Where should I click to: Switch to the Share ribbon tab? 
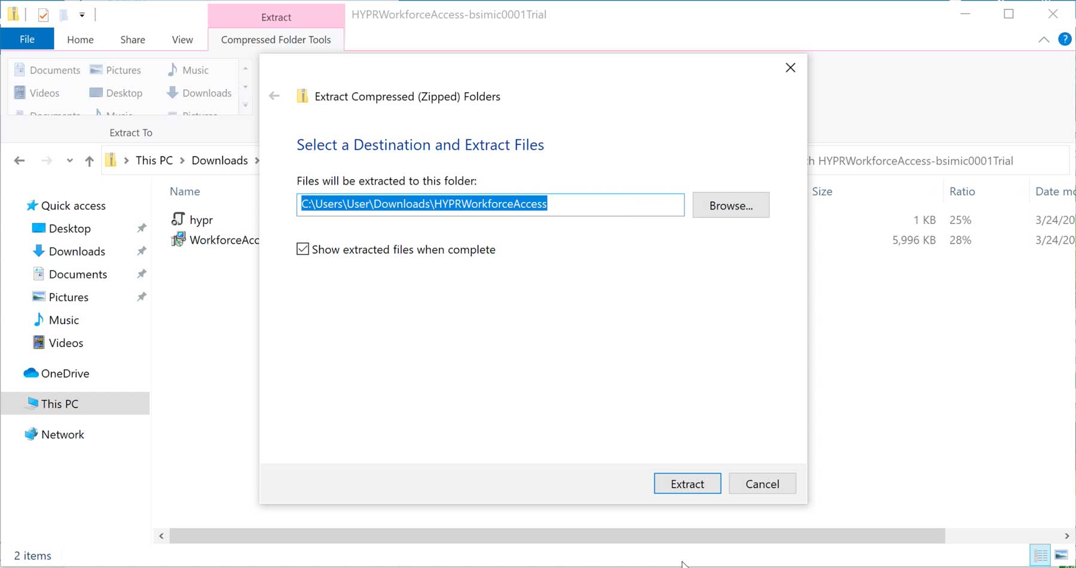tap(133, 39)
